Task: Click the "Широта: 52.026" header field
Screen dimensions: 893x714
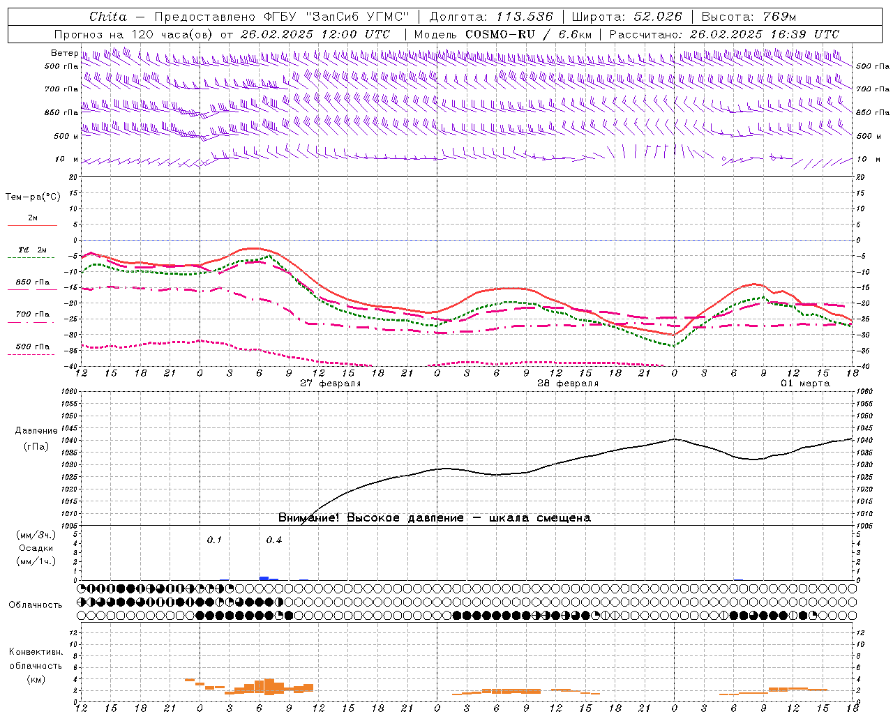Action: [x=626, y=17]
